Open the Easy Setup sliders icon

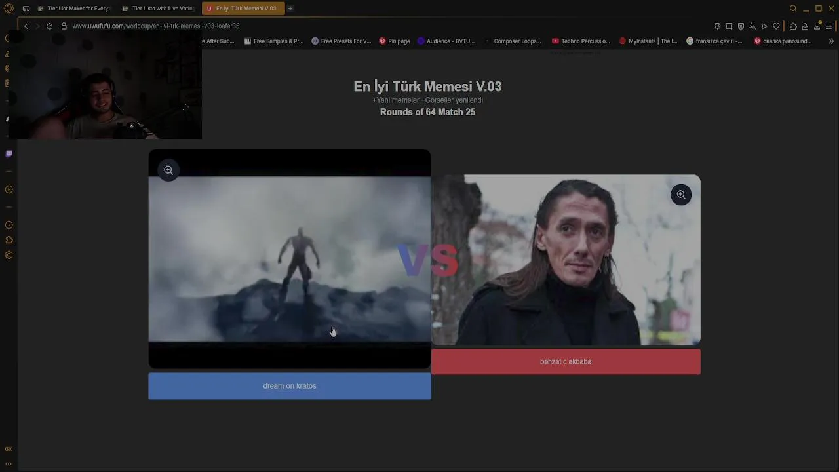[x=829, y=26]
